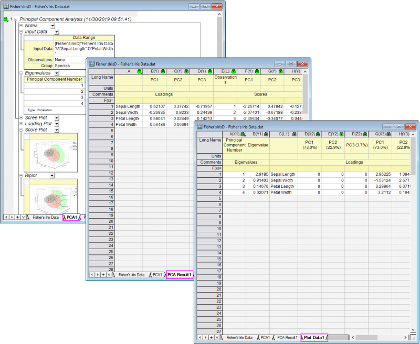
Task: Collapse the Score Plot node
Action: point(21,130)
